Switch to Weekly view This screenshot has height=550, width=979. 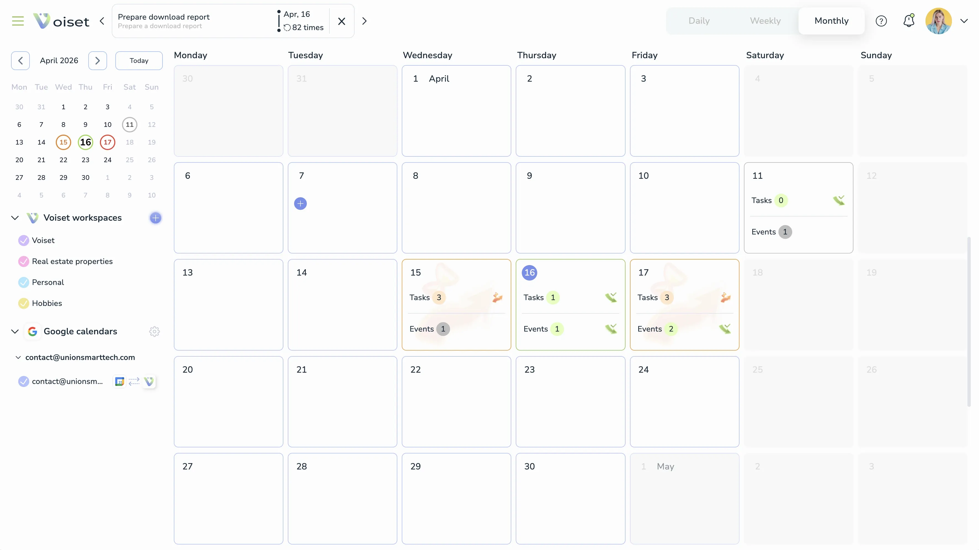(x=765, y=21)
